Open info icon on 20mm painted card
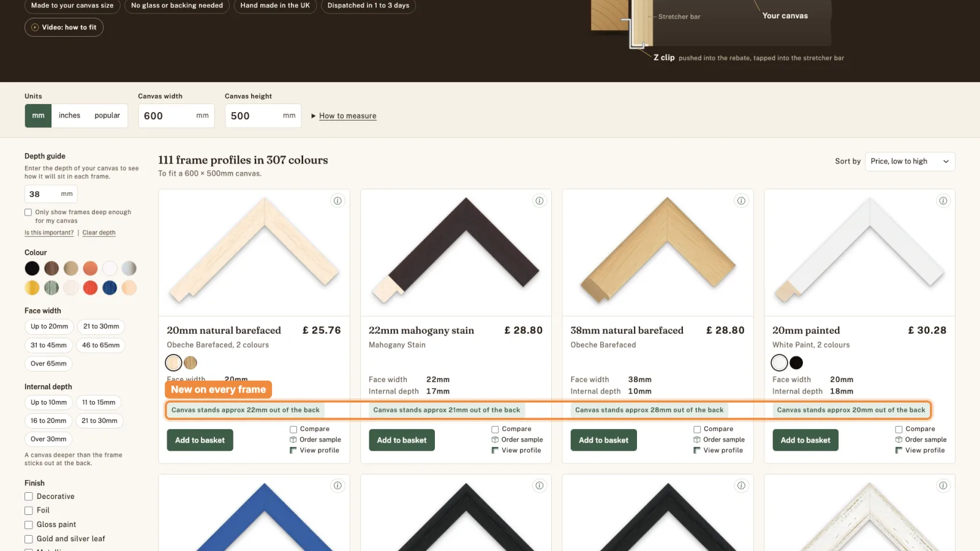The image size is (980, 551). [943, 201]
